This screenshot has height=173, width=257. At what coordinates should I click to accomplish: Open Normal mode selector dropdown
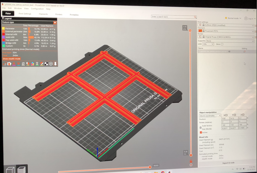(233, 18)
